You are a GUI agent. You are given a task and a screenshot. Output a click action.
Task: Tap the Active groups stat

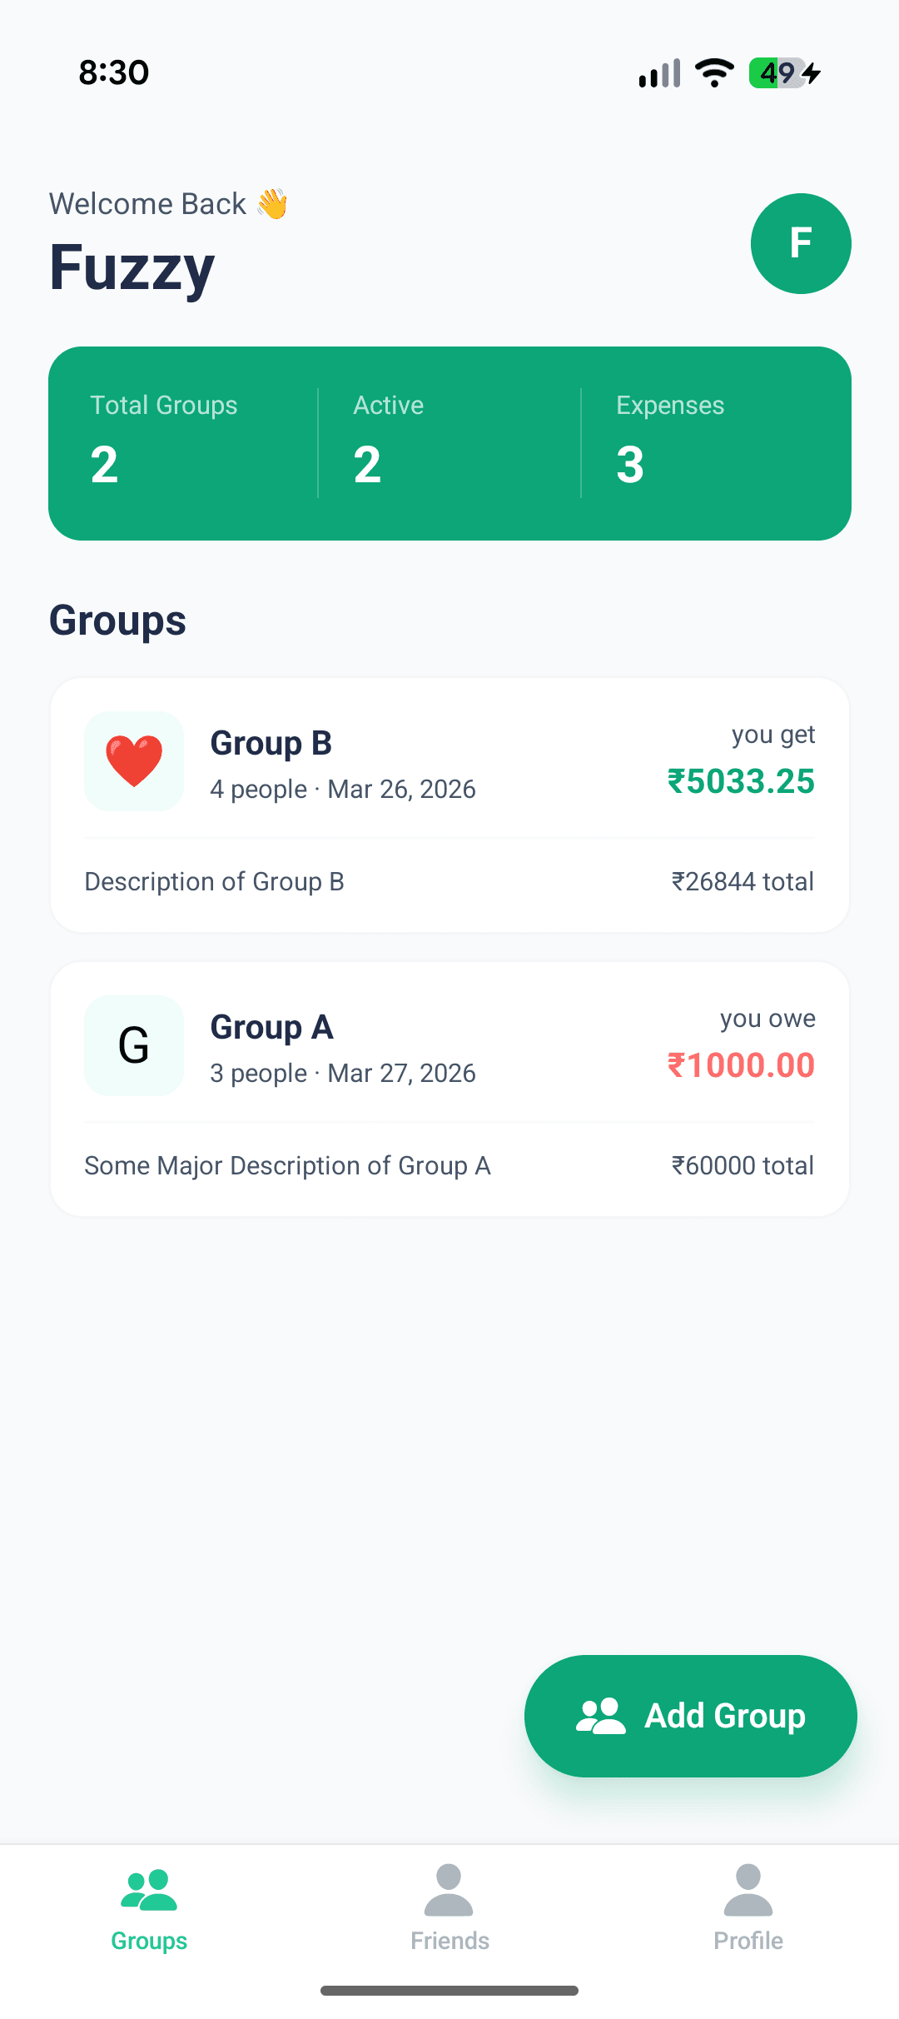[389, 441]
